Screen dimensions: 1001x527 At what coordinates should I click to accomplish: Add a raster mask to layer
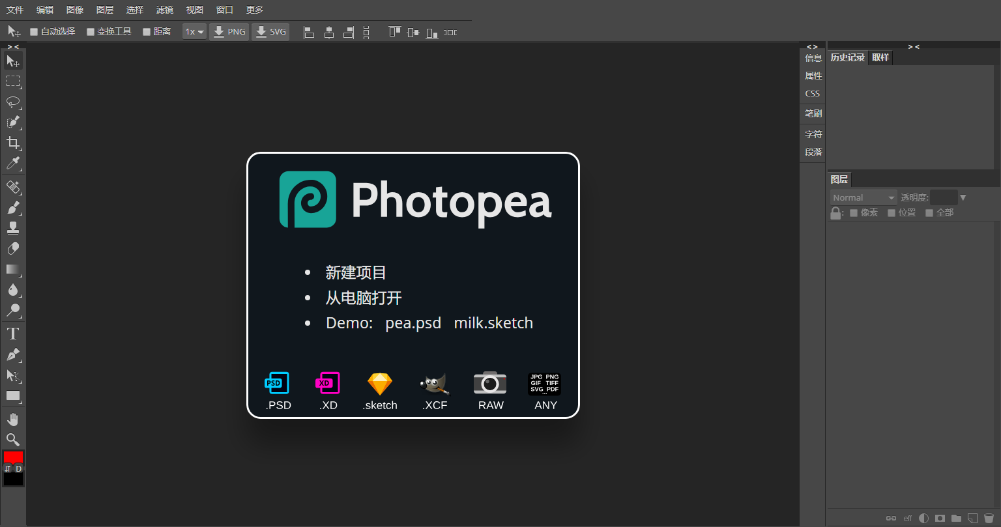click(940, 519)
